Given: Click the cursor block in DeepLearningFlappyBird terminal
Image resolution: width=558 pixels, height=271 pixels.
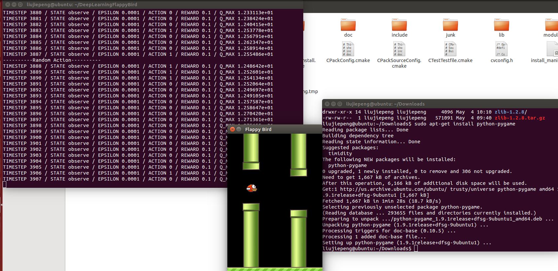Looking at the screenshot, I should [5, 185].
